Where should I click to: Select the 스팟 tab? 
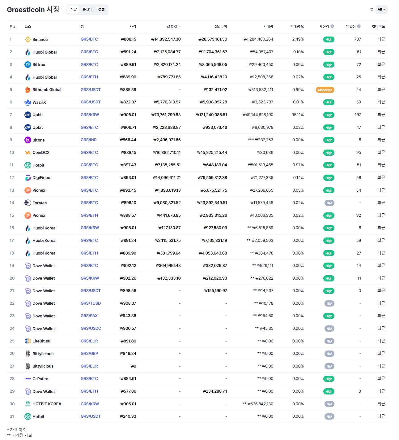[x=73, y=10]
